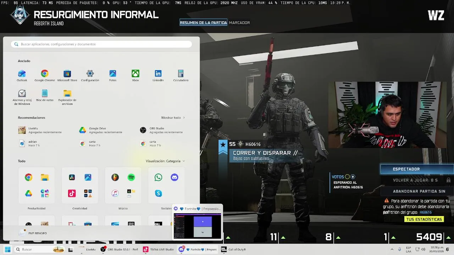Open the Visualización: Categoría dropdown
454x255 pixels.
point(165,161)
